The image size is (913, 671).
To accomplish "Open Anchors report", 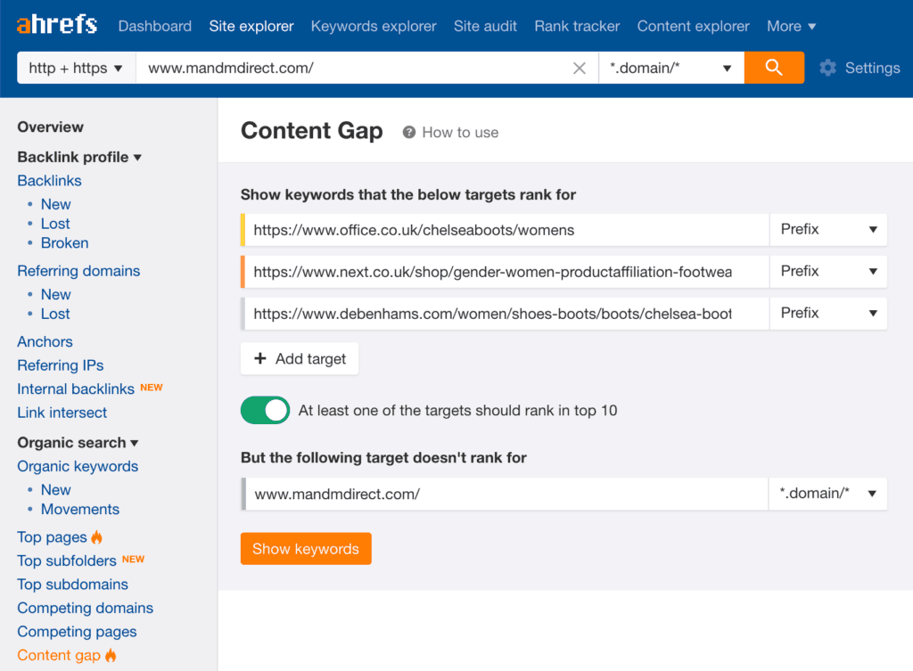I will click(45, 341).
